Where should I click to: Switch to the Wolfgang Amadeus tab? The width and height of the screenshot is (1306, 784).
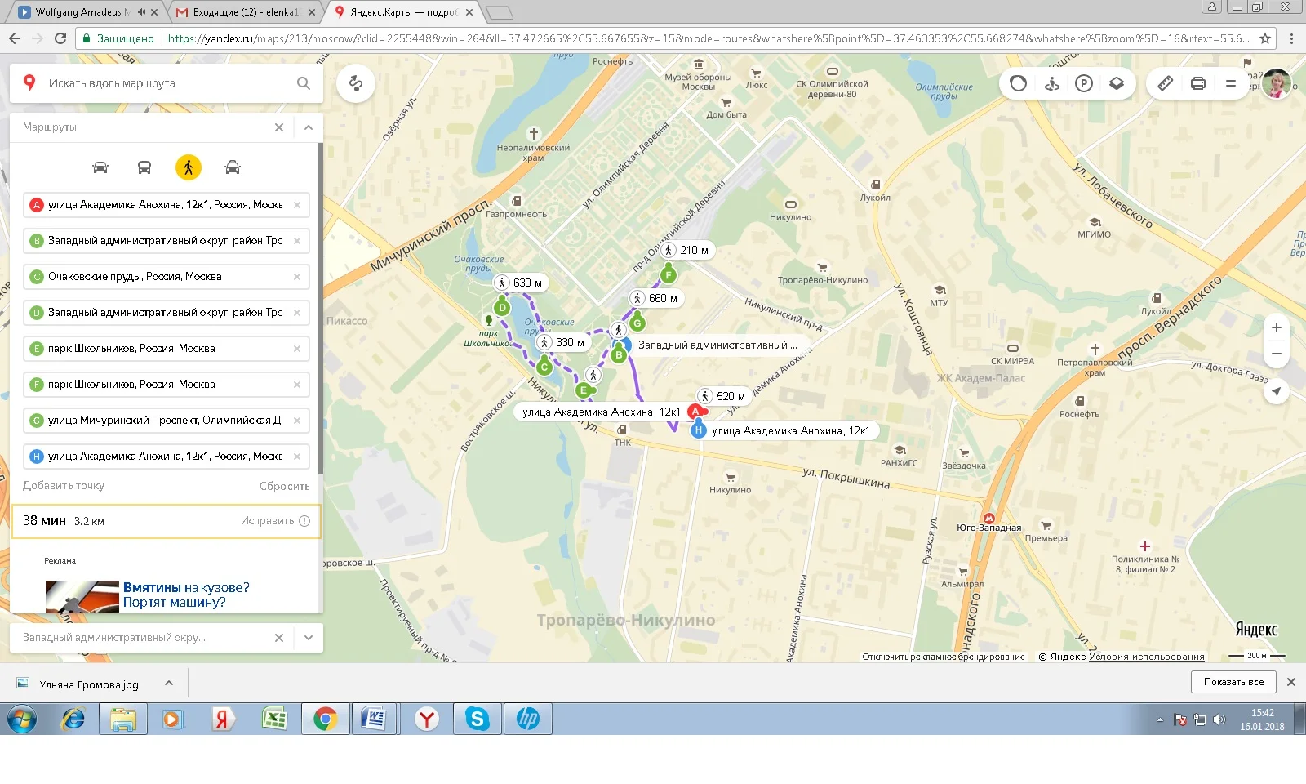click(80, 12)
